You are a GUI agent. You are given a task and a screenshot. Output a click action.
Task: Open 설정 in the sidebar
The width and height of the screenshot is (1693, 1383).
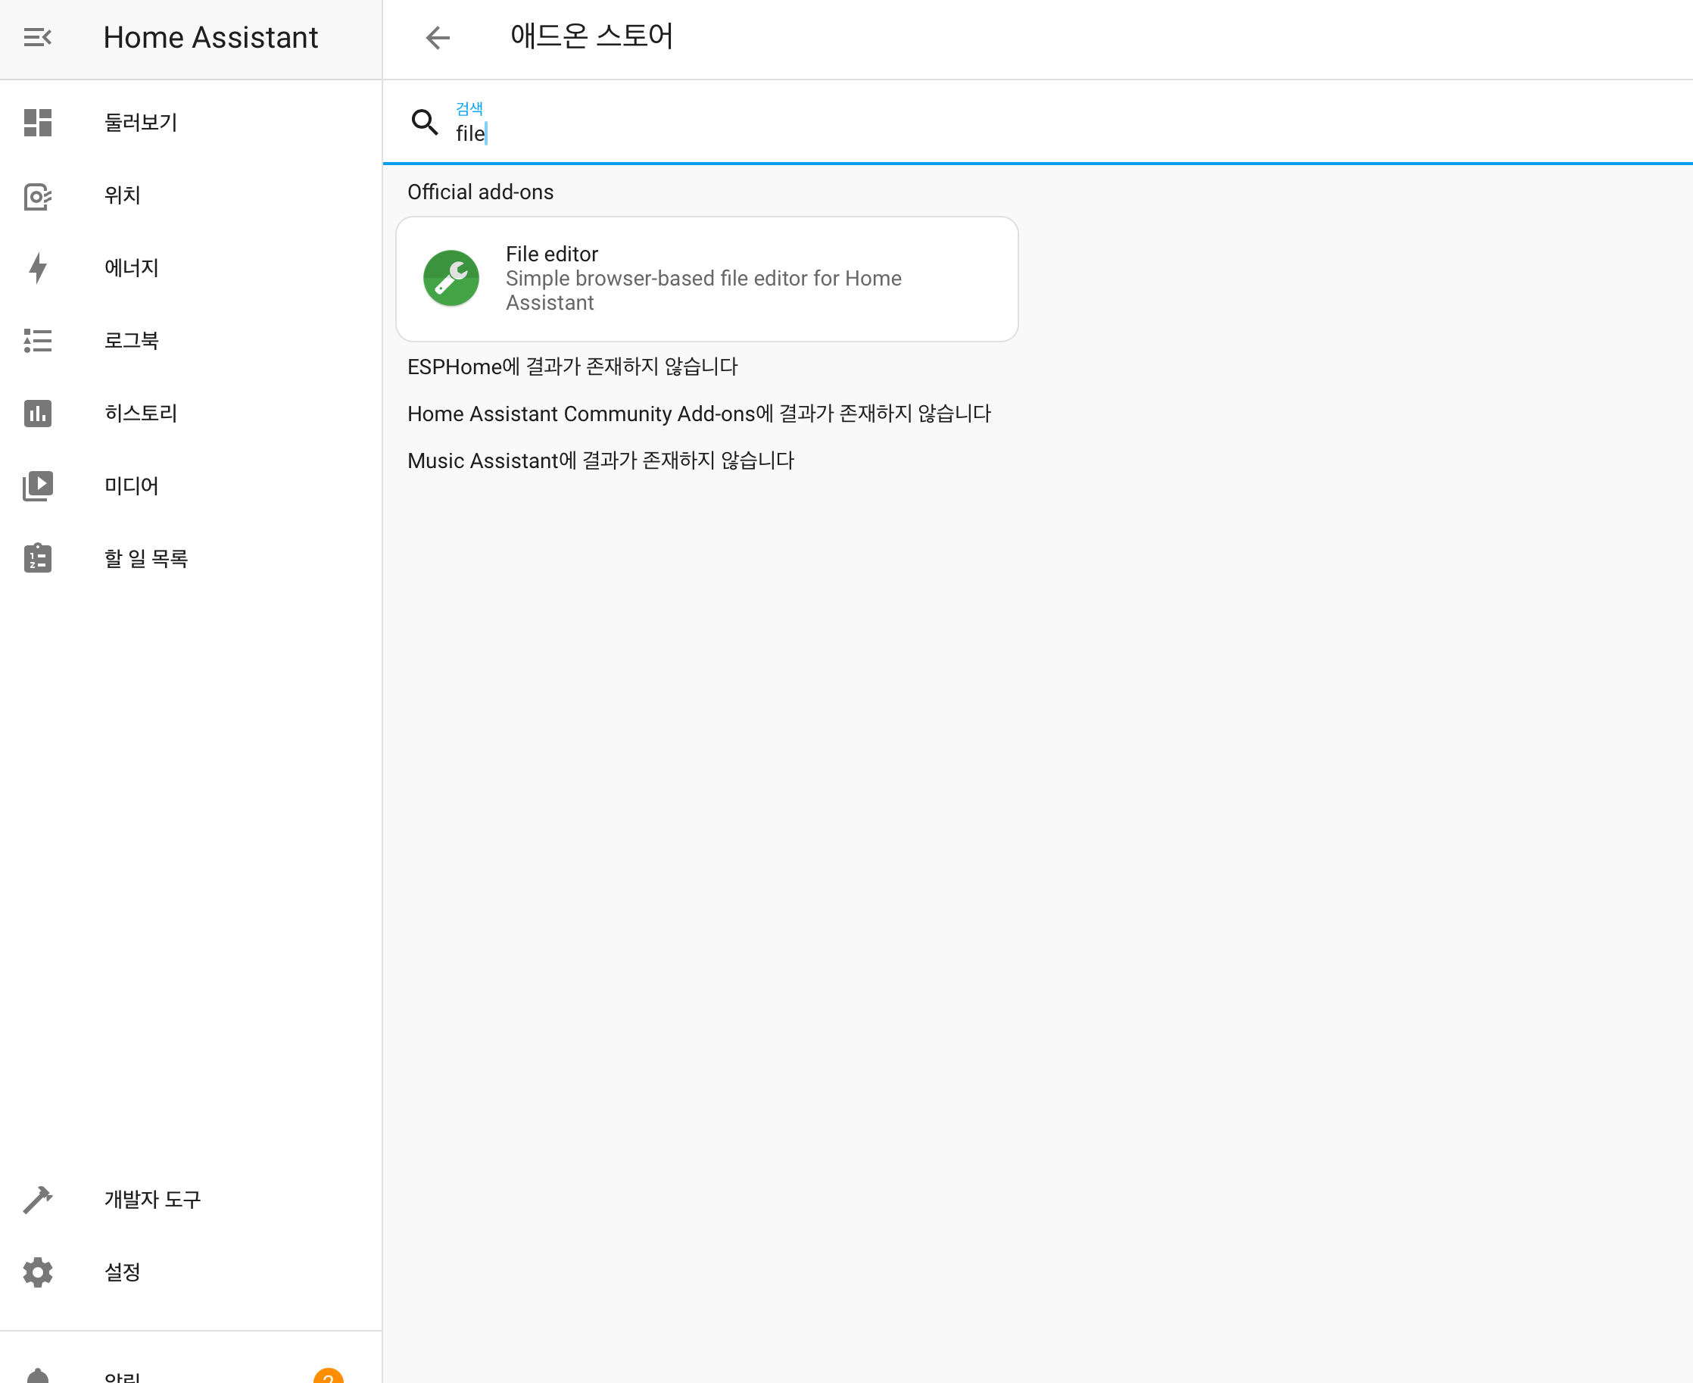[191, 1272]
